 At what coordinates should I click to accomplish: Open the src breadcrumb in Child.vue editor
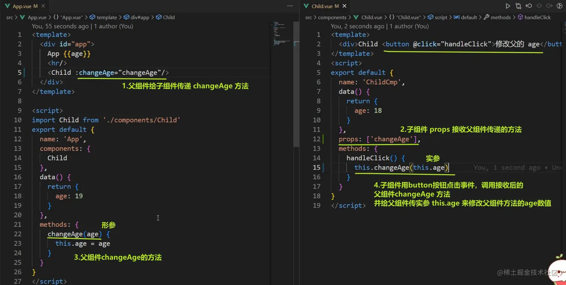tap(308, 17)
